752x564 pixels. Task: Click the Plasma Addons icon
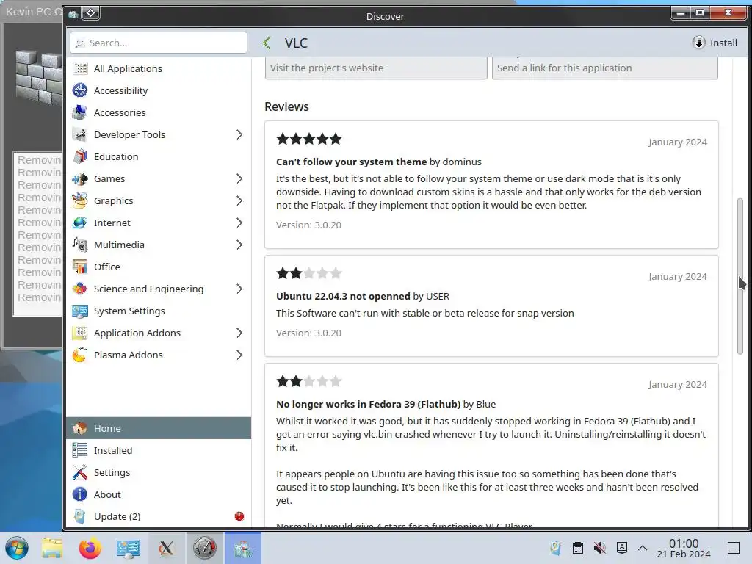point(80,355)
